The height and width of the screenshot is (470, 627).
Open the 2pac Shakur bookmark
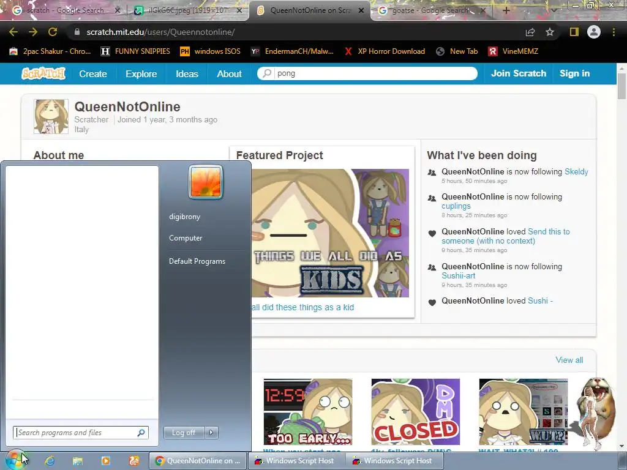pyautogui.click(x=50, y=51)
